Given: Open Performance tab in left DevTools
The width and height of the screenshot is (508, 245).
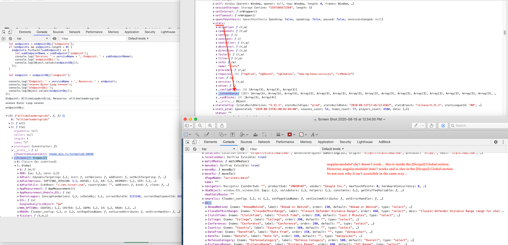Looking at the screenshot, I should (x=94, y=32).
